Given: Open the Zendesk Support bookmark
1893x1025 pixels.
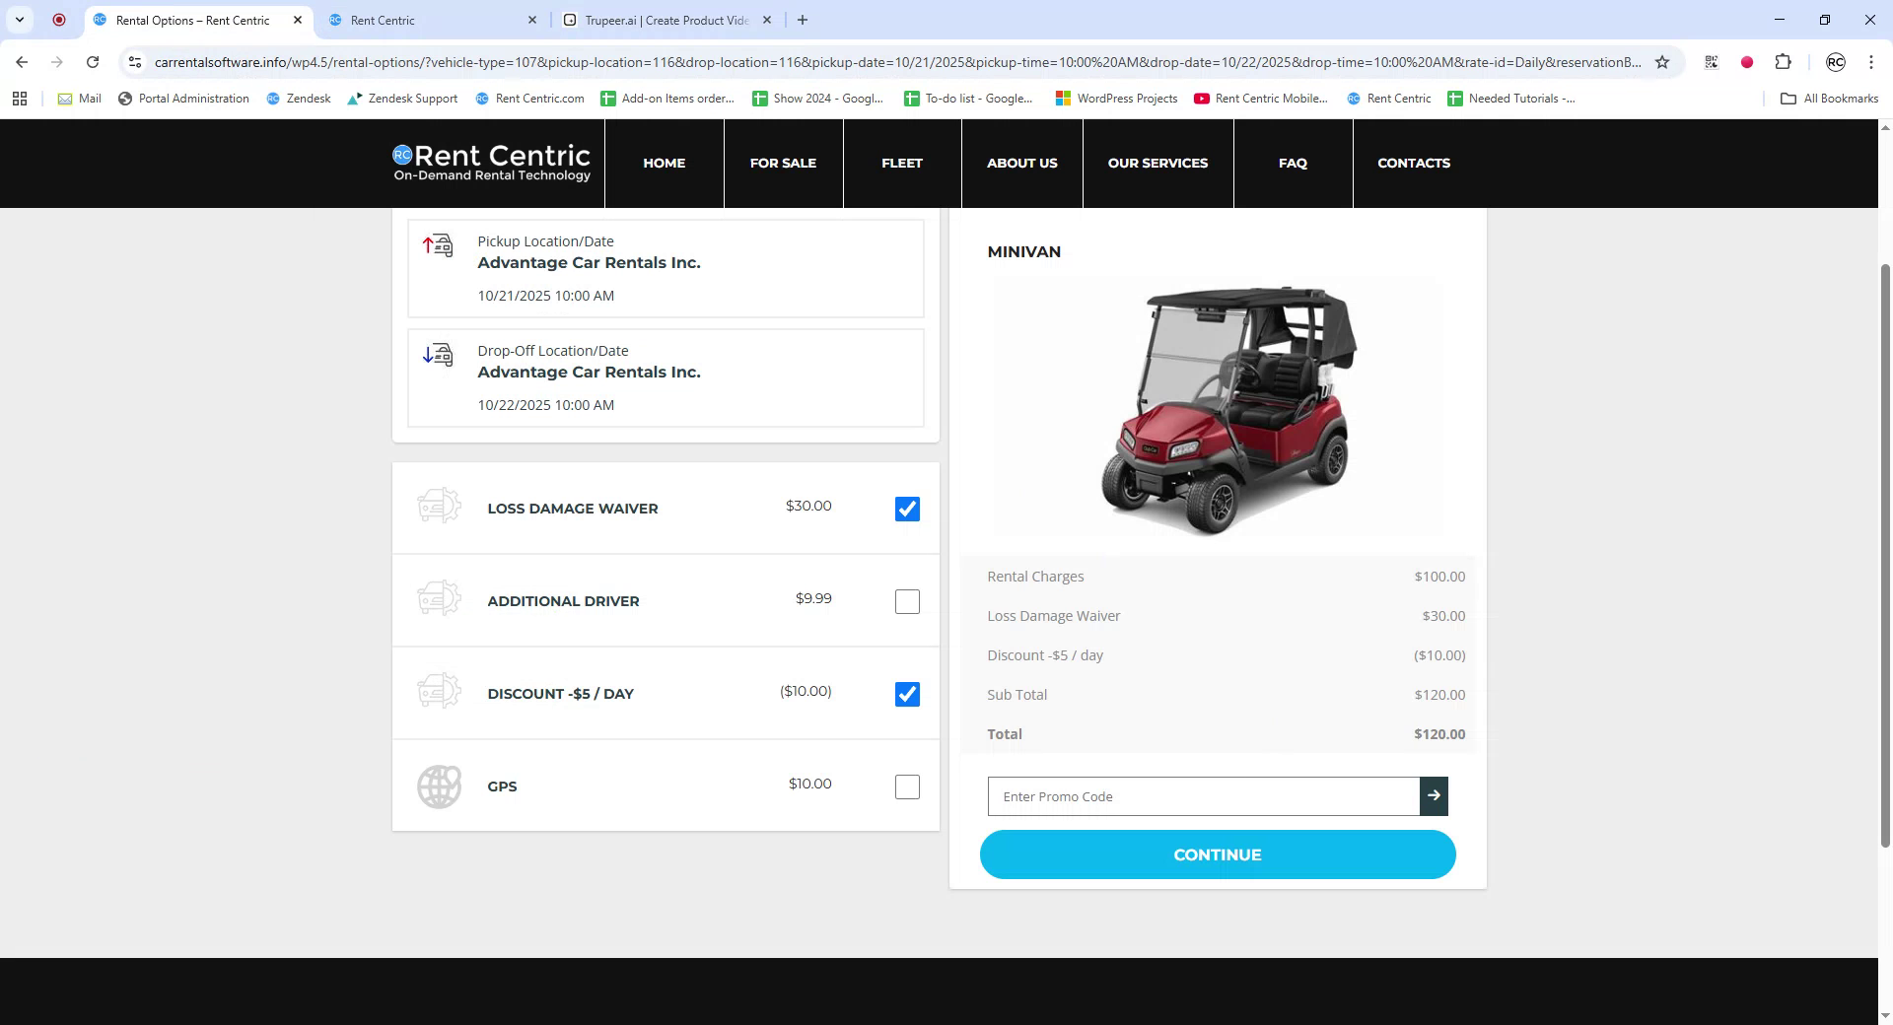Looking at the screenshot, I should pos(403,99).
